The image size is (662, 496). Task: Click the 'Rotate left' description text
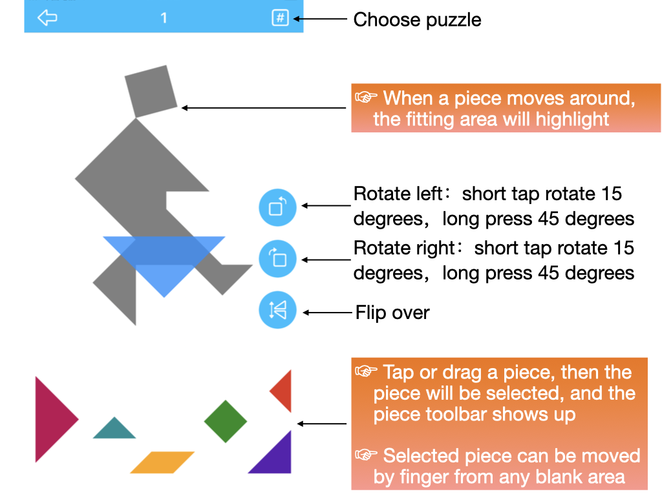pos(493,206)
